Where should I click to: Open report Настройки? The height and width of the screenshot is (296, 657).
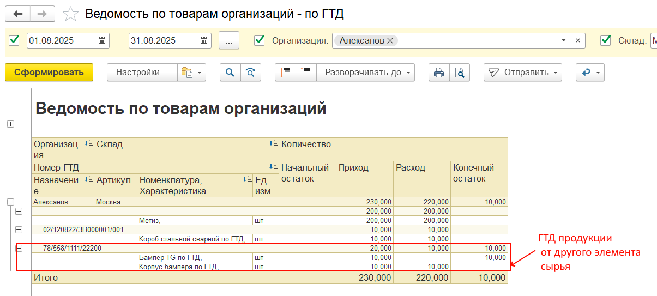tap(142, 73)
